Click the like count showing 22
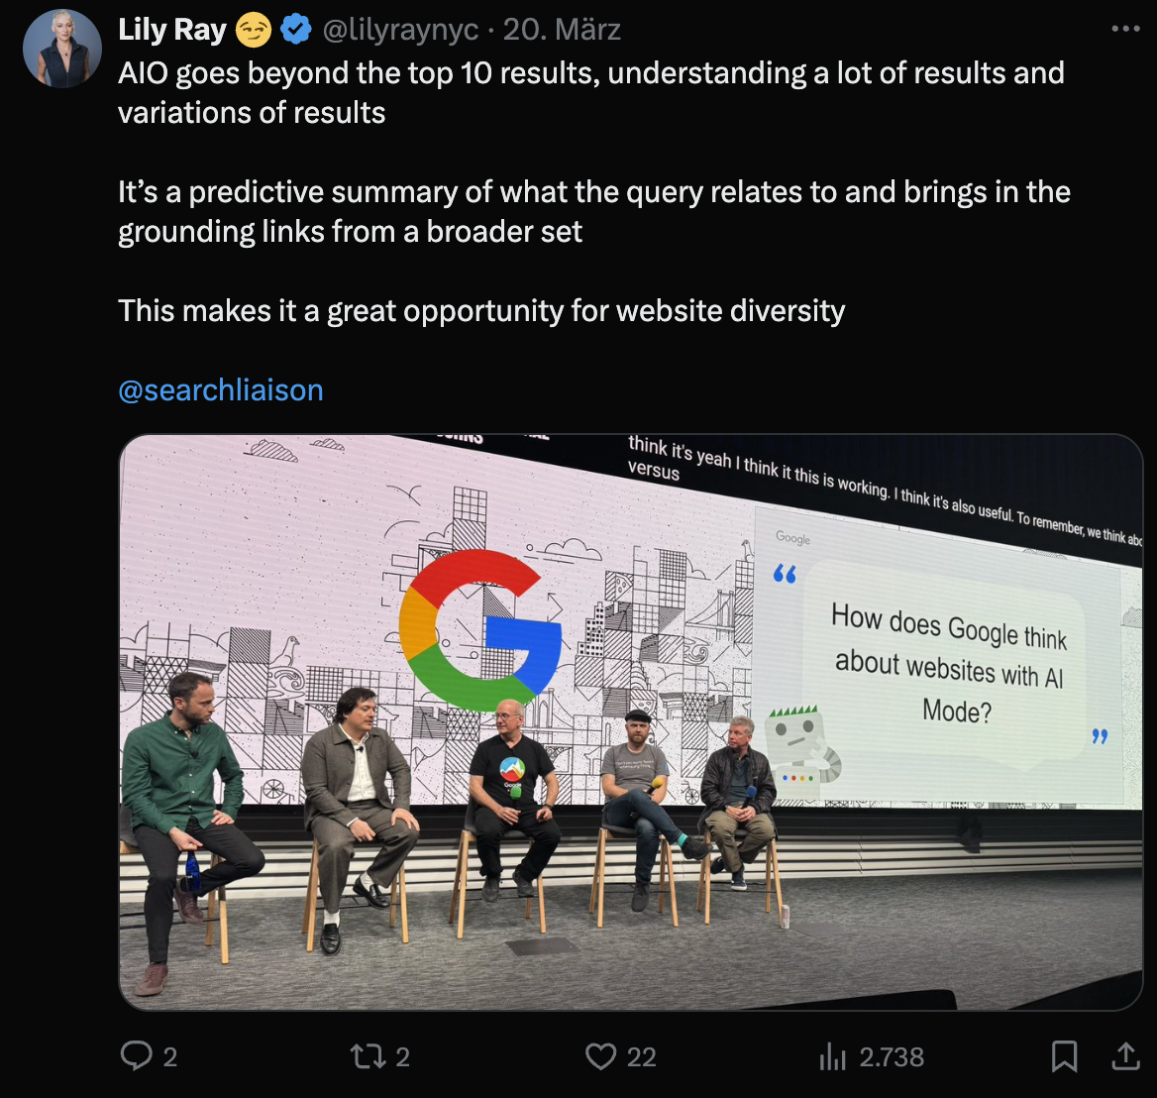1157x1098 pixels. tap(642, 1056)
